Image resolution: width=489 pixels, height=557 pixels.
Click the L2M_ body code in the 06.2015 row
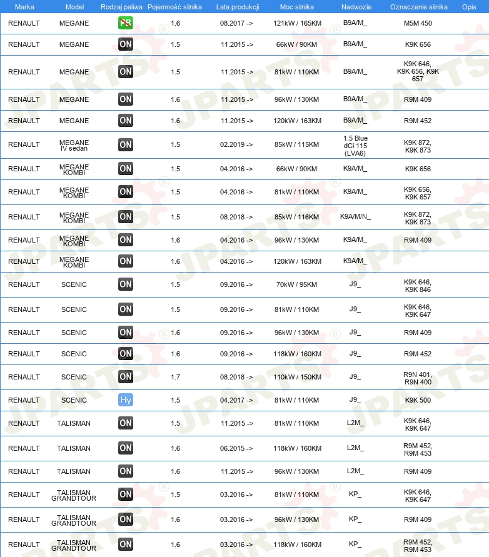355,448
